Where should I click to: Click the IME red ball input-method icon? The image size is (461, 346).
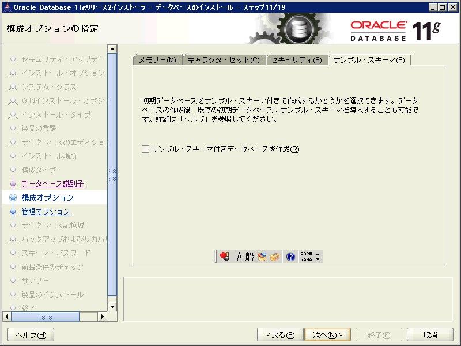(224, 257)
